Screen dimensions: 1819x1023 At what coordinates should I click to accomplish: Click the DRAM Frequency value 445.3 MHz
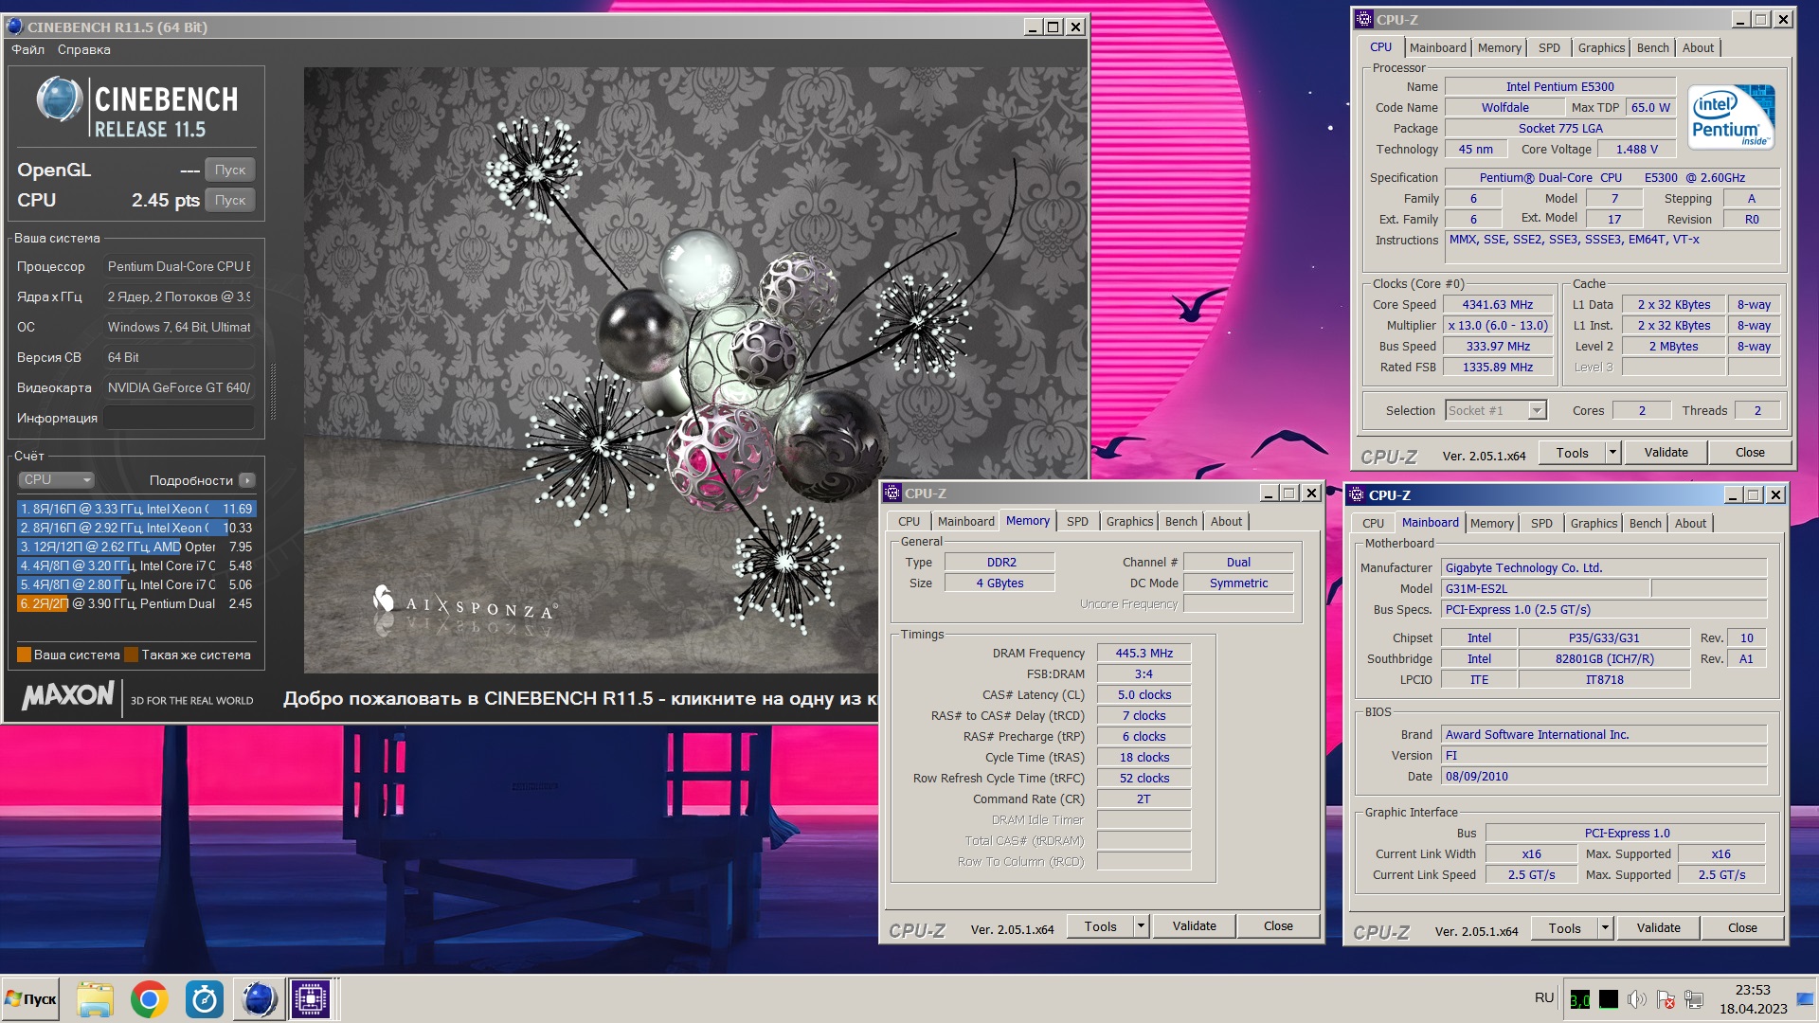click(1144, 653)
